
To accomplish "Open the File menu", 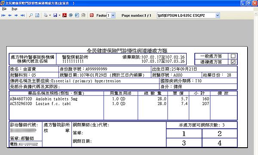I will pos(4,9).
